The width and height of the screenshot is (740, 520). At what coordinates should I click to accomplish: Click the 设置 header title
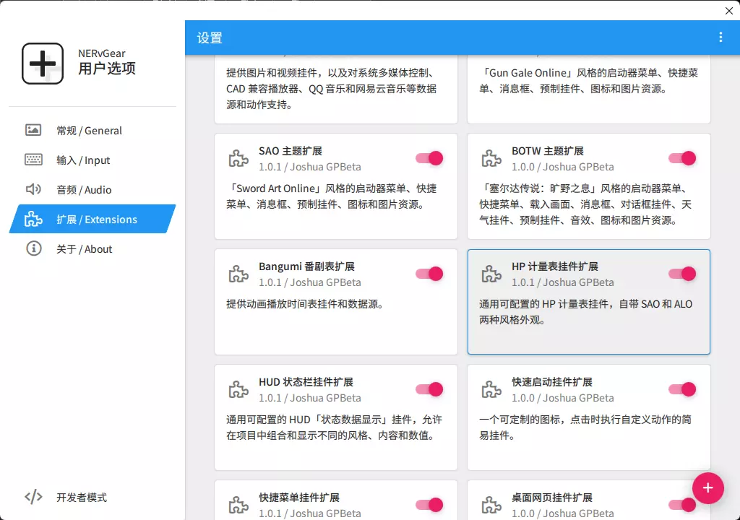coord(210,38)
